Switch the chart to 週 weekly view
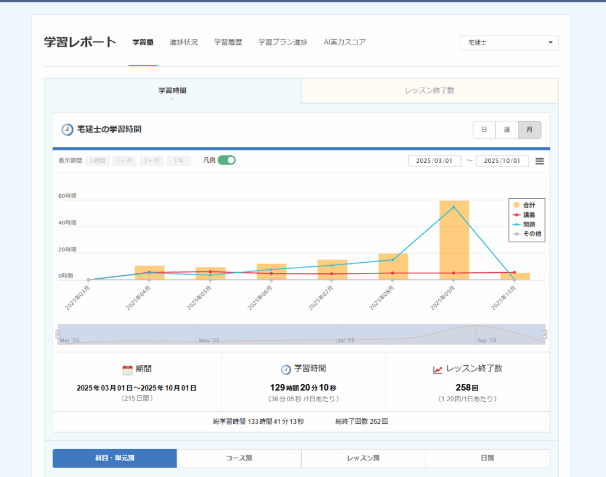The height and width of the screenshot is (477, 606). [507, 130]
